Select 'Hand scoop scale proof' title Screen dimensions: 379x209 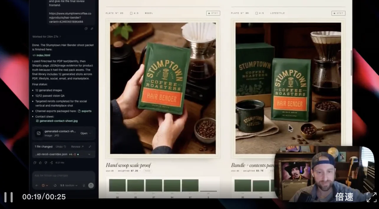[x=128, y=165]
